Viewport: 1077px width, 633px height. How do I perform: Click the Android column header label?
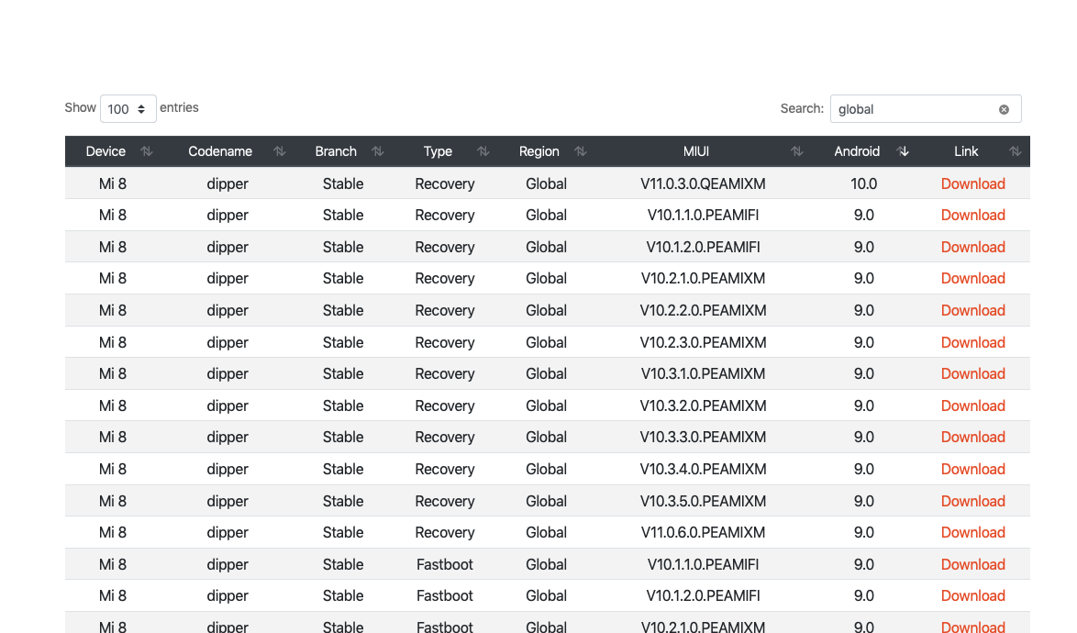point(857,151)
